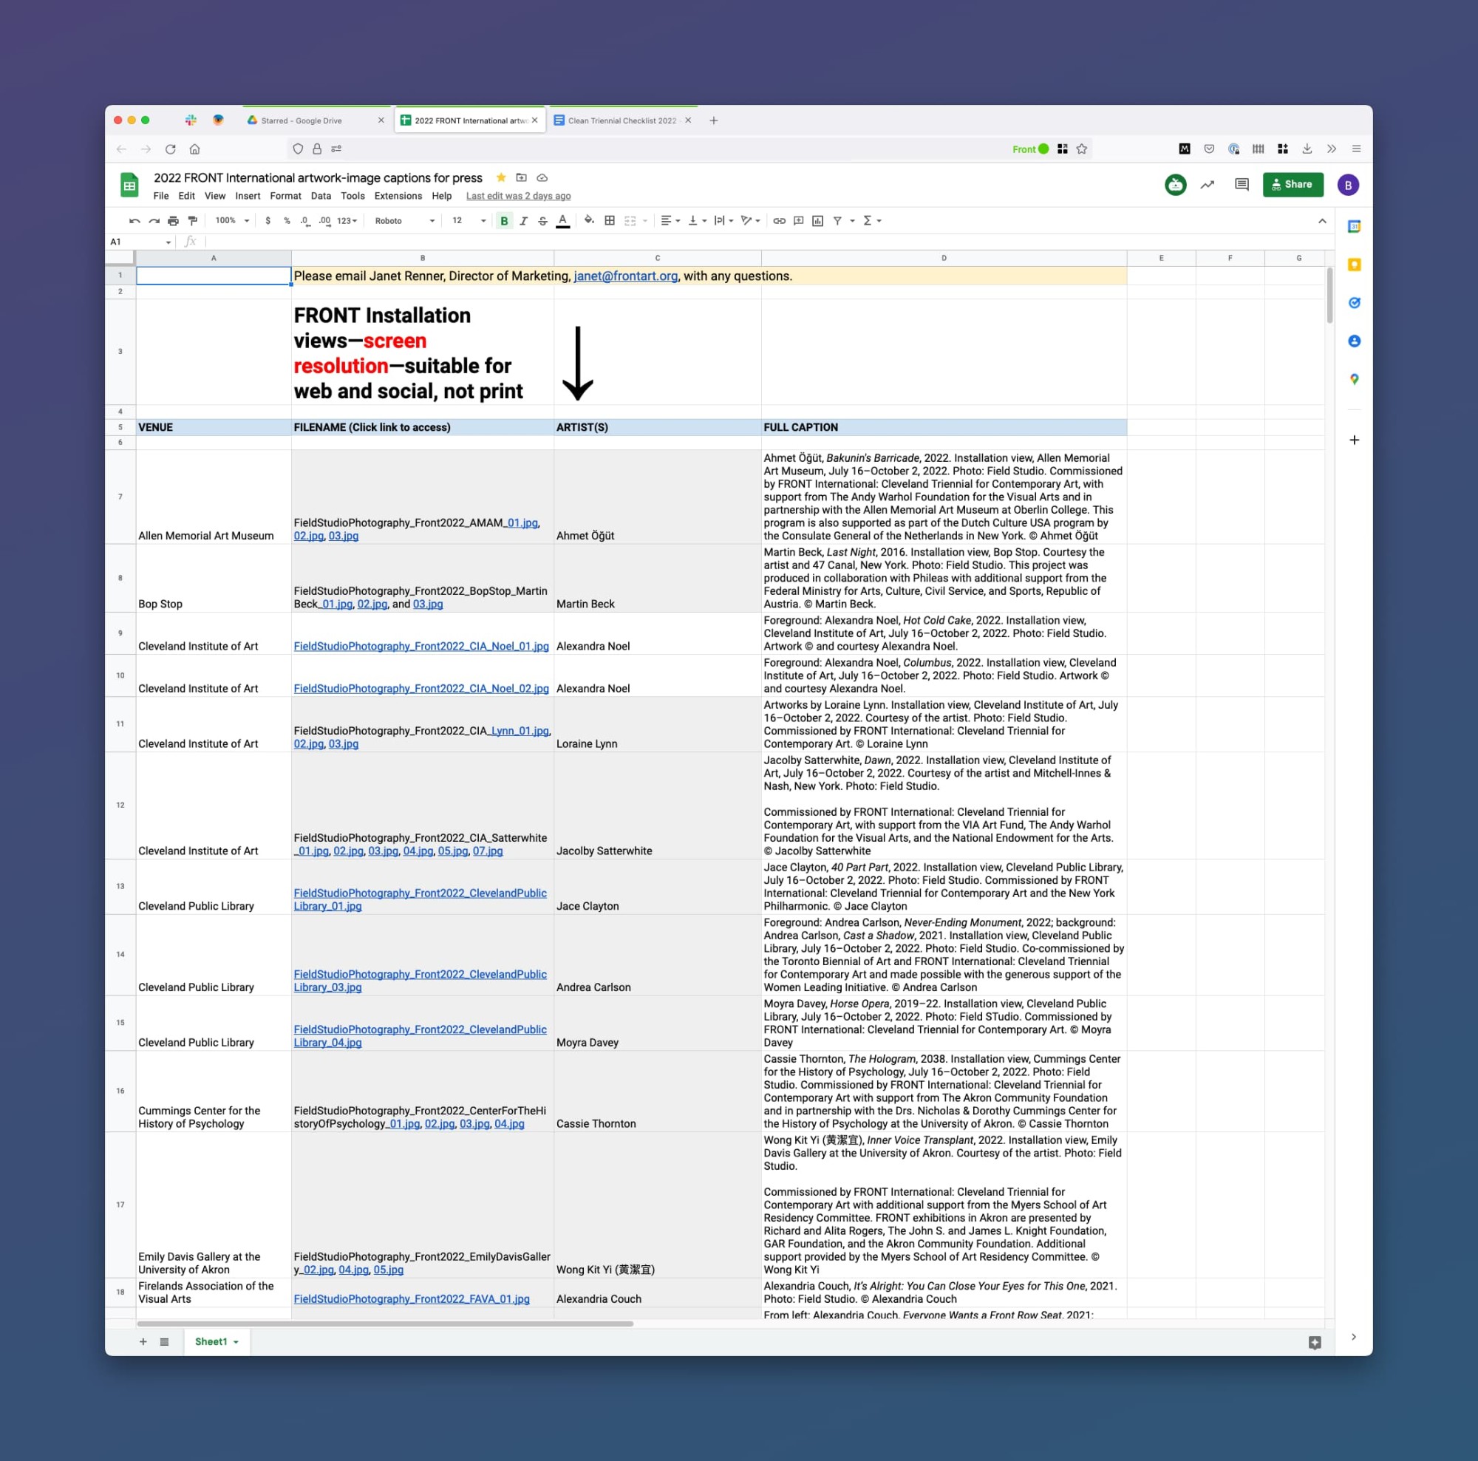The height and width of the screenshot is (1461, 1478).
Task: Check the cloud document status icon
Action: point(542,177)
